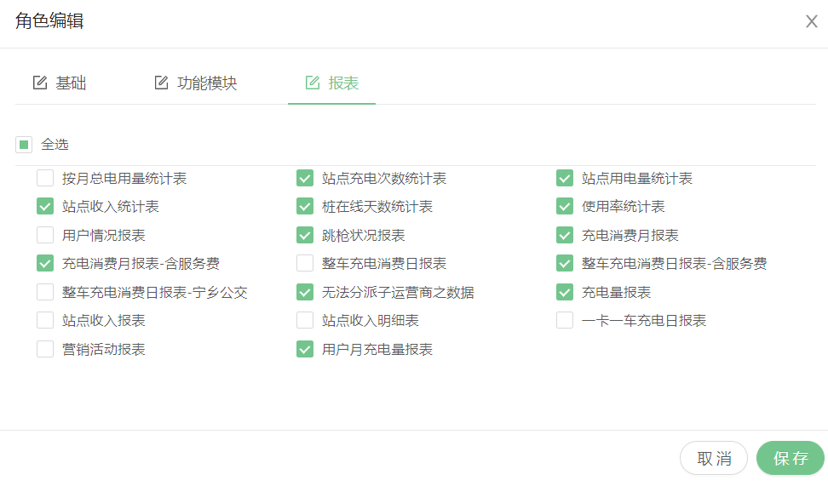Click the edit icon beside 基础 tab
828x486 pixels.
(40, 83)
